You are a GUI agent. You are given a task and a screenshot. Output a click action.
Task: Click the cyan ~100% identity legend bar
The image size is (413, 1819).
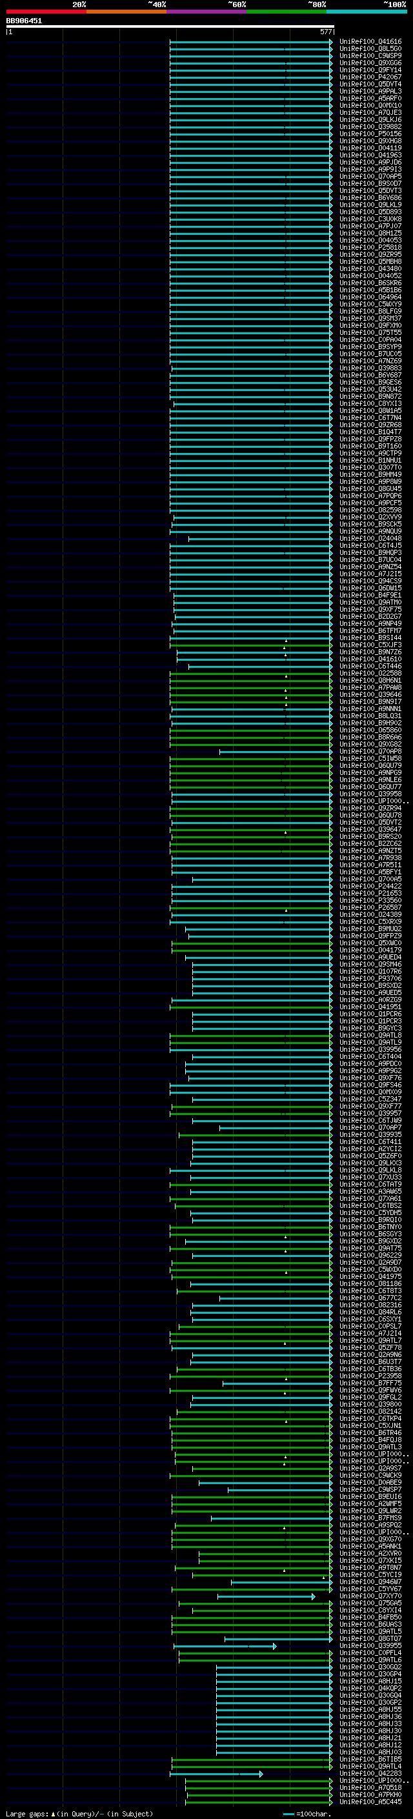pos(367,12)
